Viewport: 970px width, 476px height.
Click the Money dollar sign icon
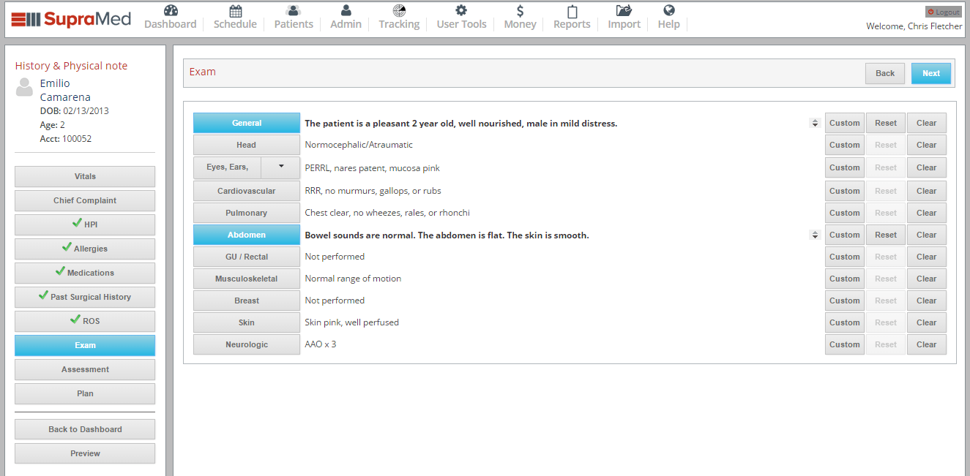tap(520, 11)
